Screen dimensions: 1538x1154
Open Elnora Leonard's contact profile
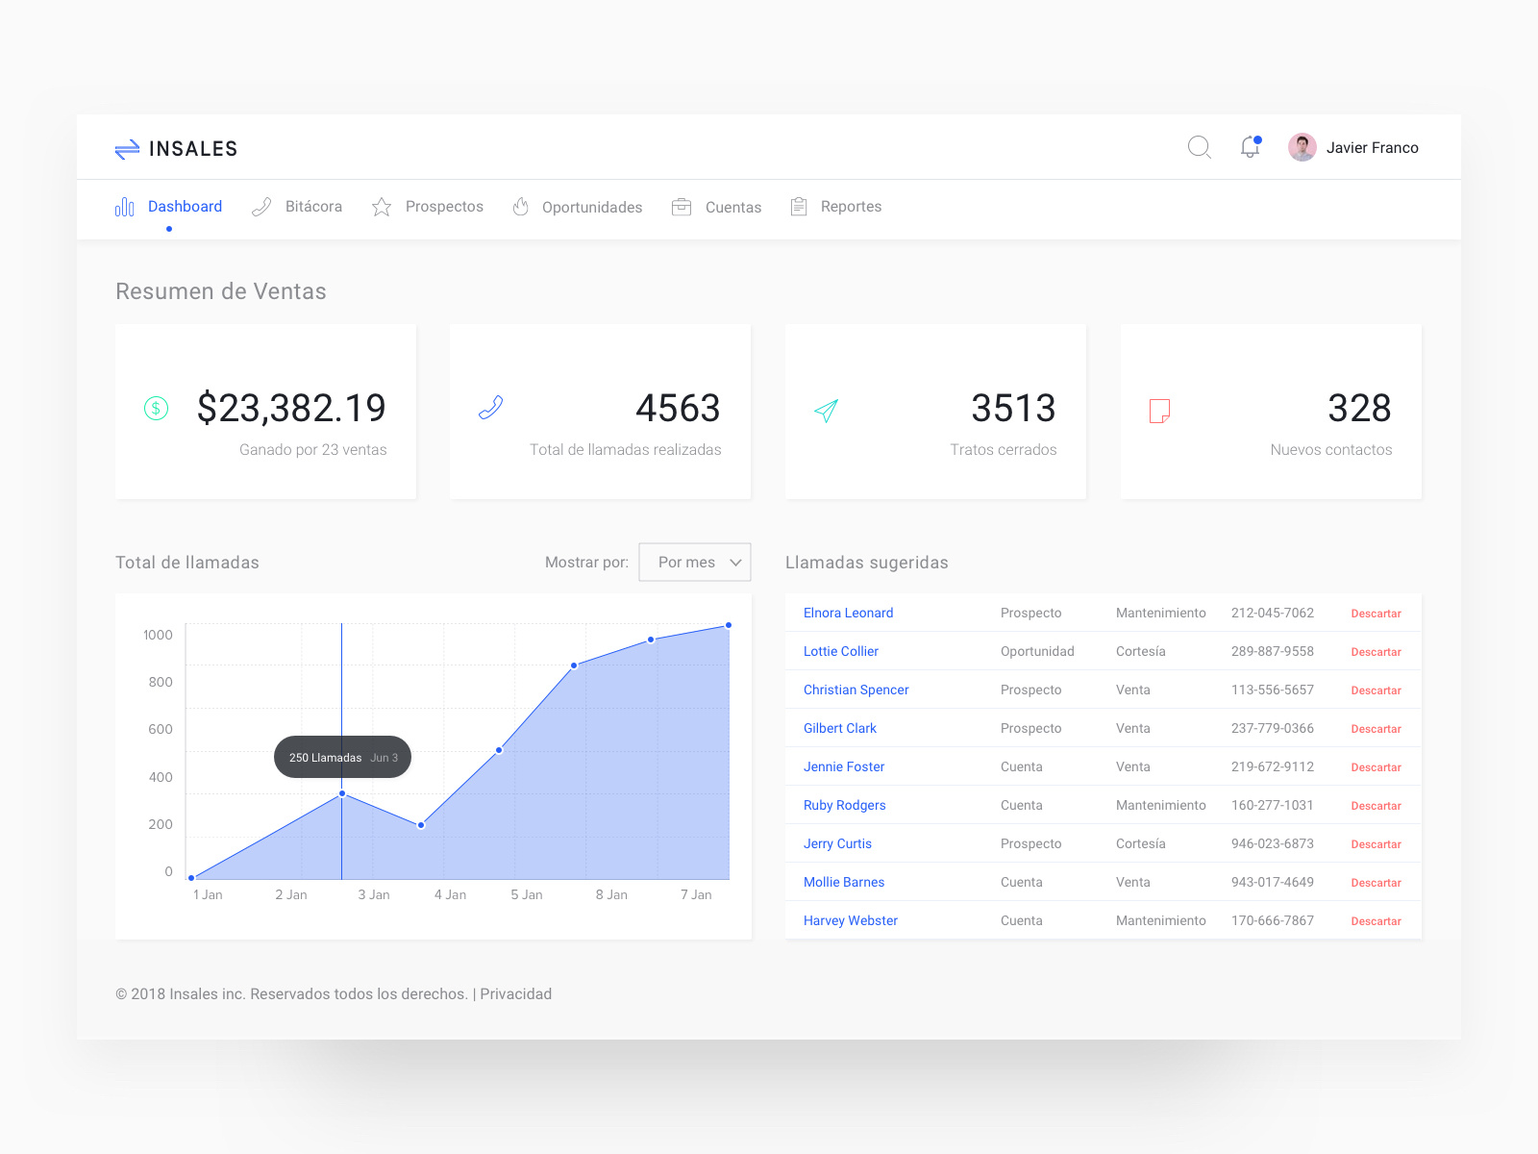click(x=848, y=613)
